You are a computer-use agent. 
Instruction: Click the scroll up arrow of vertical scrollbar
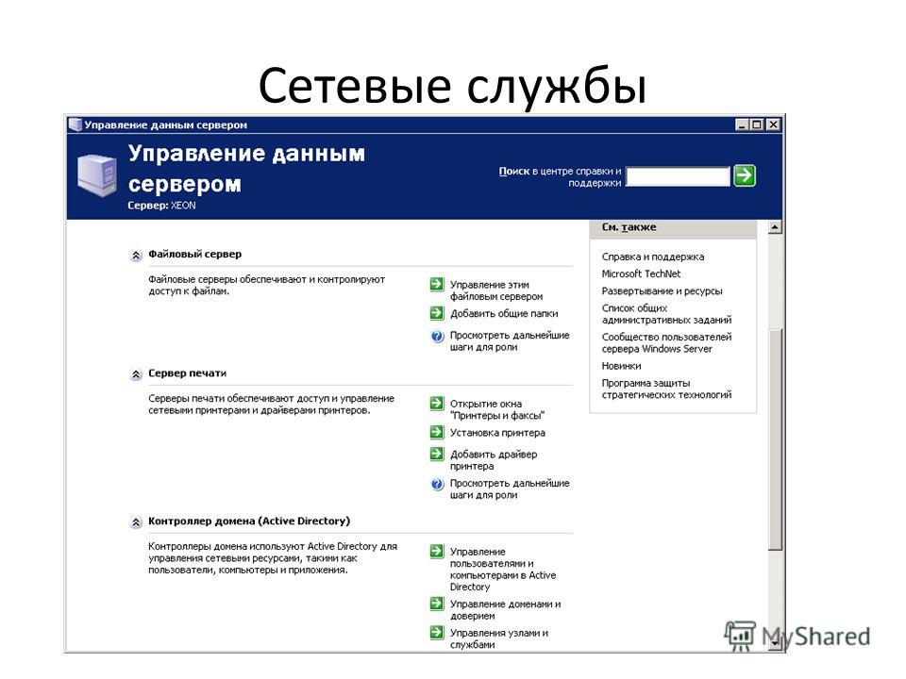[775, 227]
